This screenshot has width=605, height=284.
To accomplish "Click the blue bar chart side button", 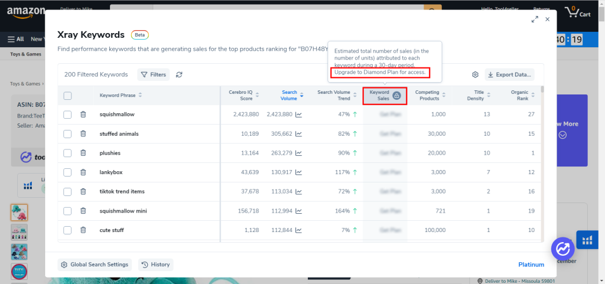I will click(588, 240).
